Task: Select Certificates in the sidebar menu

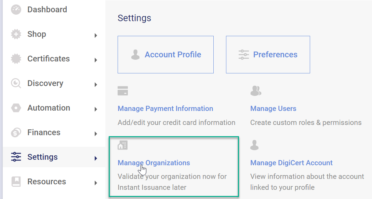Action: tap(48, 58)
